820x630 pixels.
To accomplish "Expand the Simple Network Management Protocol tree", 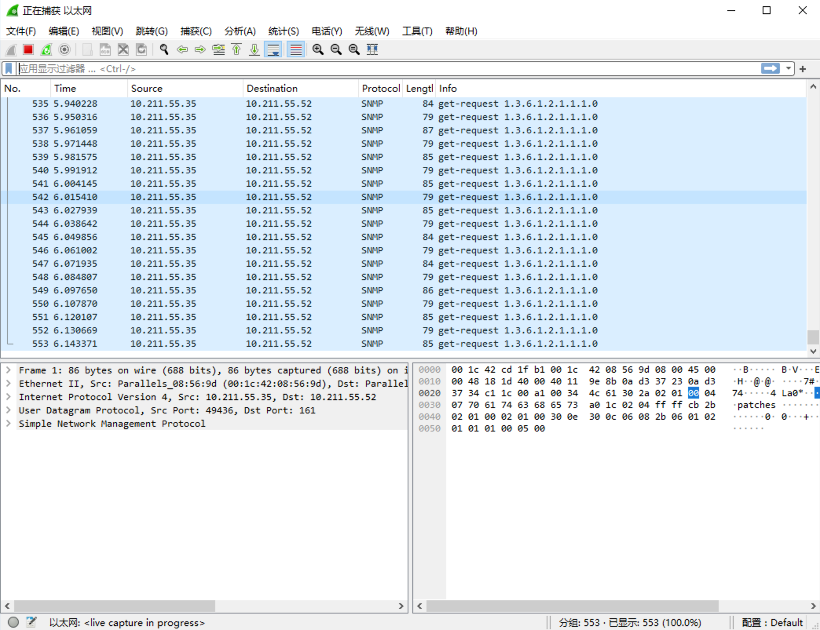I will (x=8, y=424).
